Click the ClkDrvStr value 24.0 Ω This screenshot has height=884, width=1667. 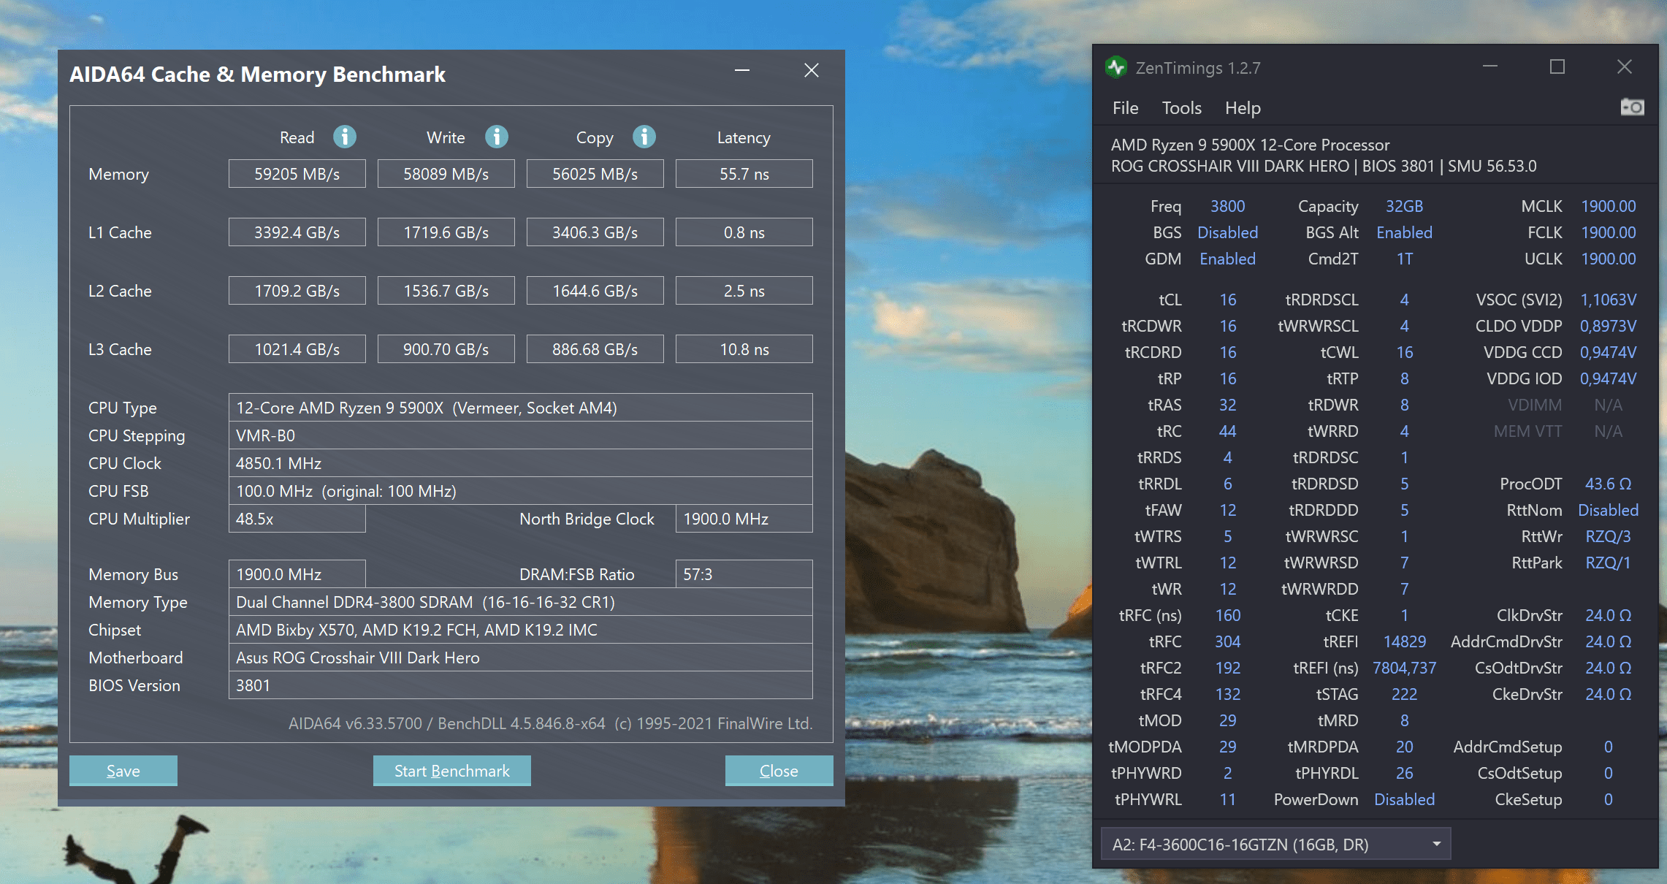tap(1609, 615)
